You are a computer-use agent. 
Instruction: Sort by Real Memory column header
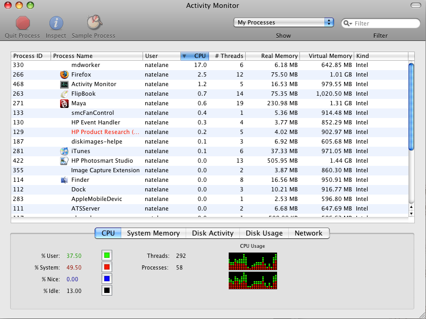tap(279, 56)
